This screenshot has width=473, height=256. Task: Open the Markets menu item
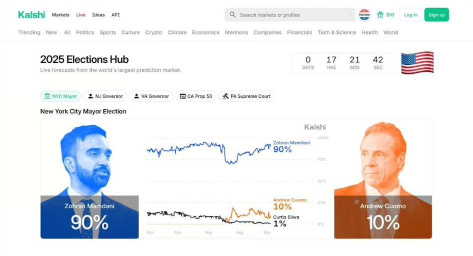[x=60, y=15]
